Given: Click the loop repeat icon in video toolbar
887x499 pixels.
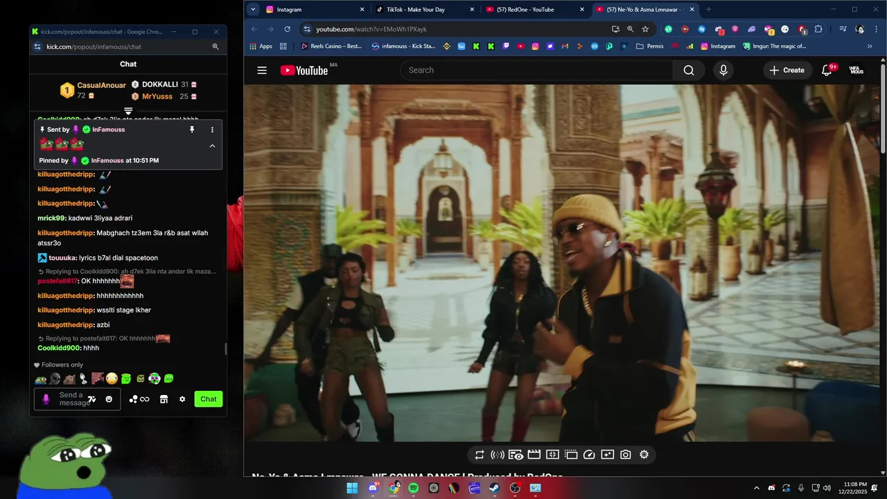Looking at the screenshot, I should point(480,455).
